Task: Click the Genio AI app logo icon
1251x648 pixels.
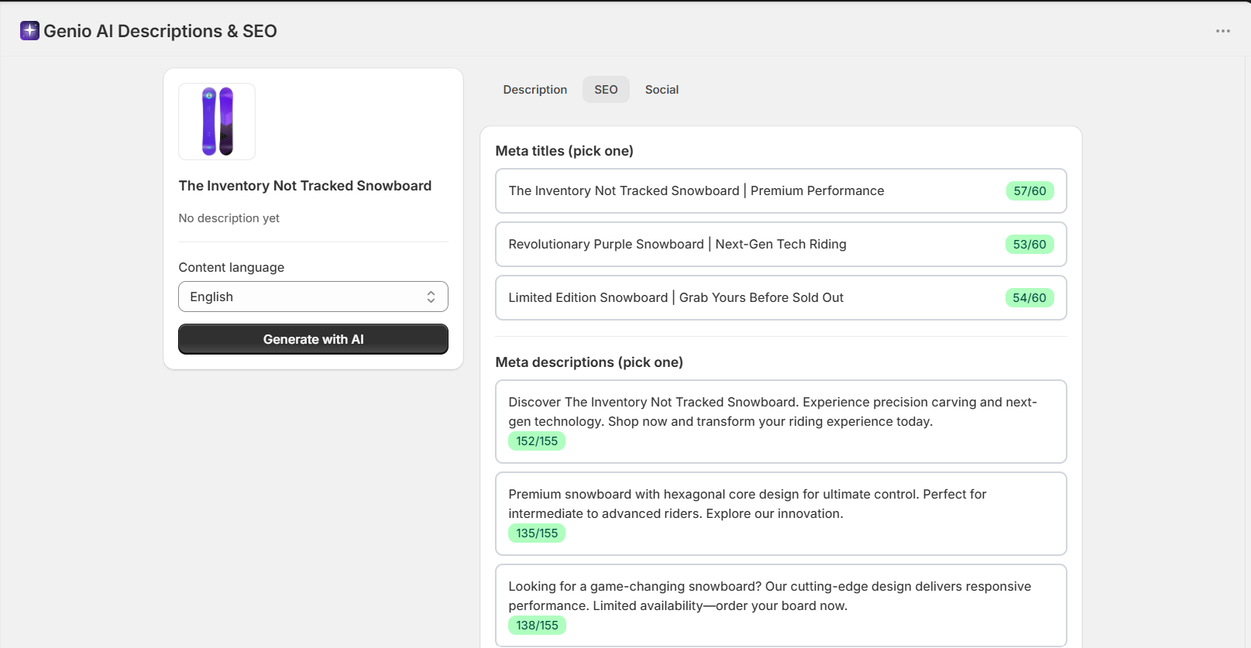Action: pyautogui.click(x=29, y=31)
